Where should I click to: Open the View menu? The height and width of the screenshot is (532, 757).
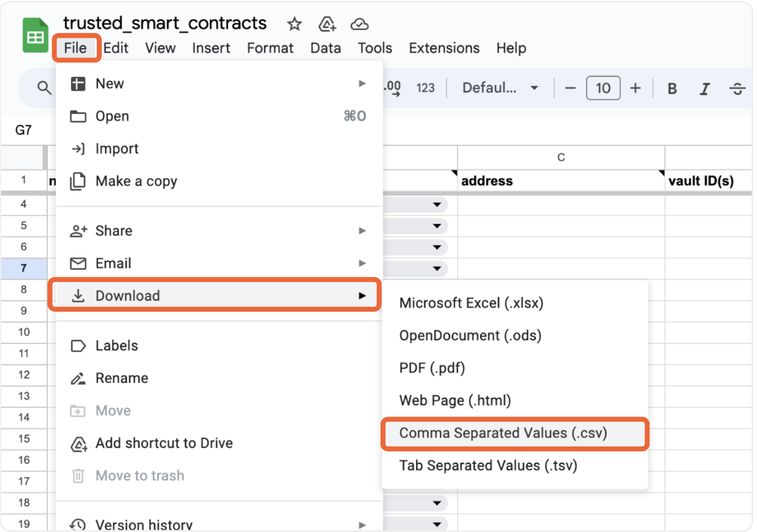coord(160,48)
